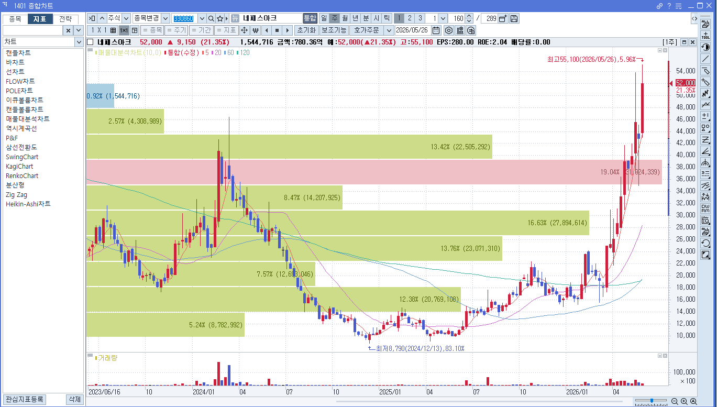Screen dimensions: 717x407
Task: Click the date input field 2026/05/26
Action: 412,30
